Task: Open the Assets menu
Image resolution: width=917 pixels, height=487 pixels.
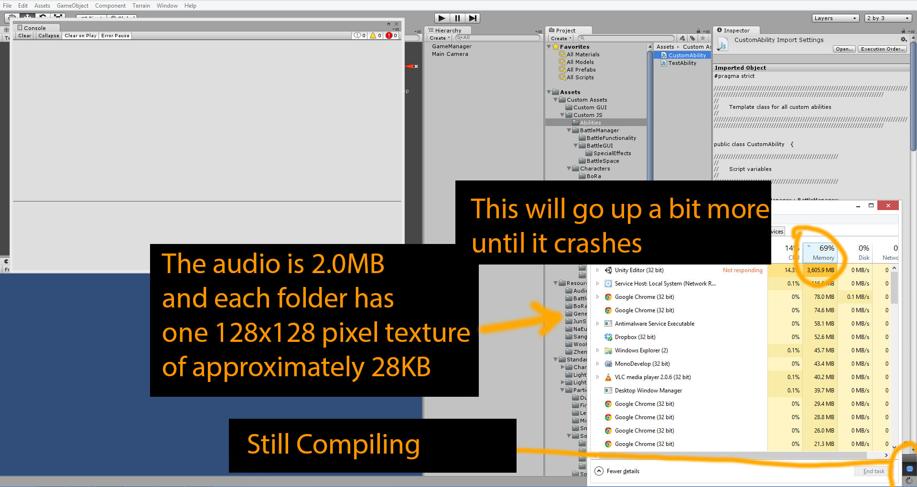Action: tap(42, 6)
